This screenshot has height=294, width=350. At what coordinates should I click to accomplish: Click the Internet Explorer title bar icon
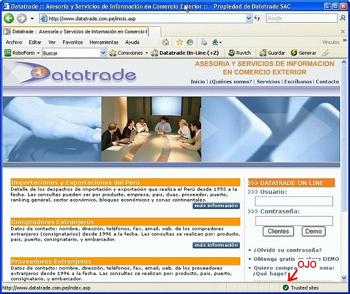tap(6, 6)
